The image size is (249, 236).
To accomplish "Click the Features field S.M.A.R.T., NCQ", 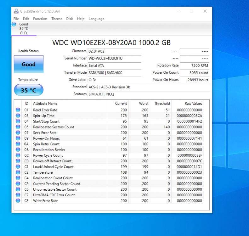I will point(149,94).
